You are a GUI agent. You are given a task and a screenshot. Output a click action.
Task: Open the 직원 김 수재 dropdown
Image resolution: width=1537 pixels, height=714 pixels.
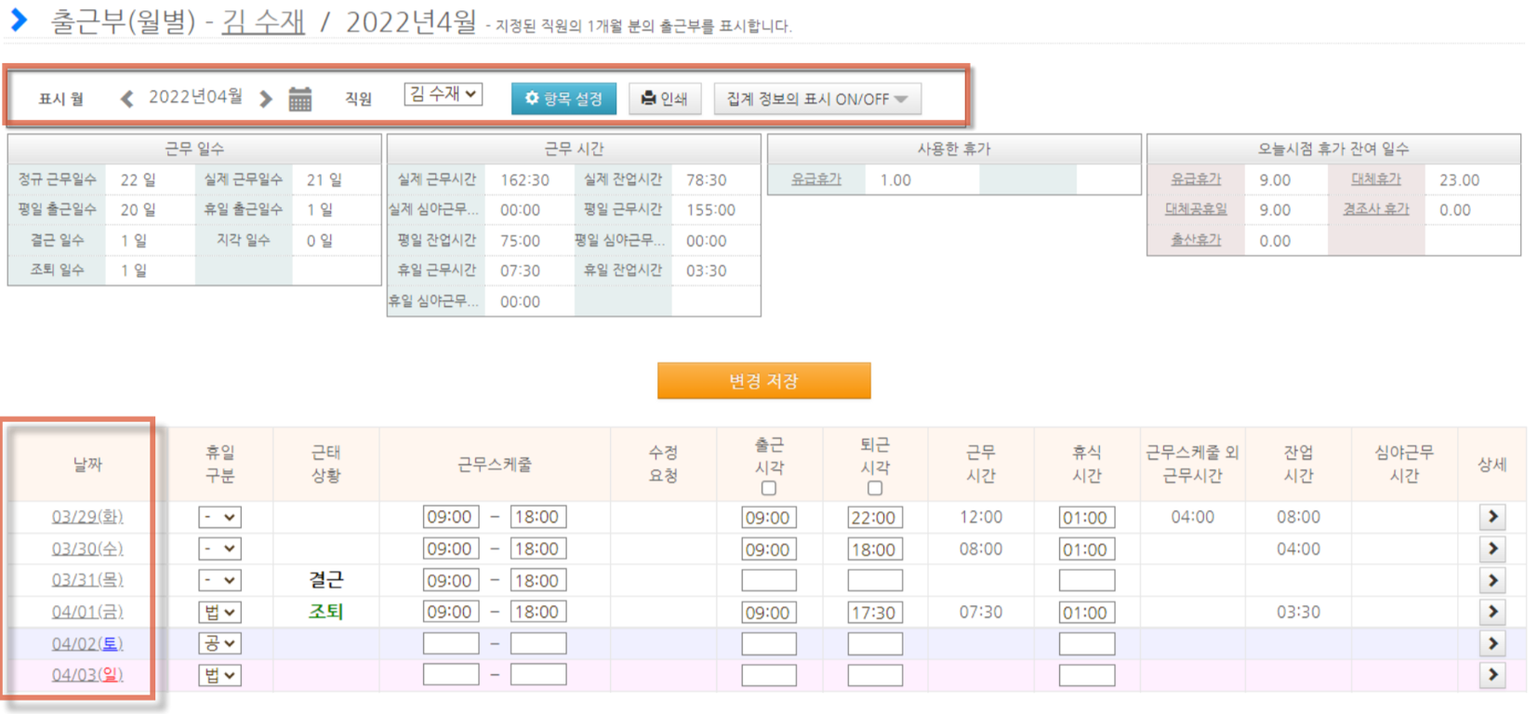click(443, 94)
